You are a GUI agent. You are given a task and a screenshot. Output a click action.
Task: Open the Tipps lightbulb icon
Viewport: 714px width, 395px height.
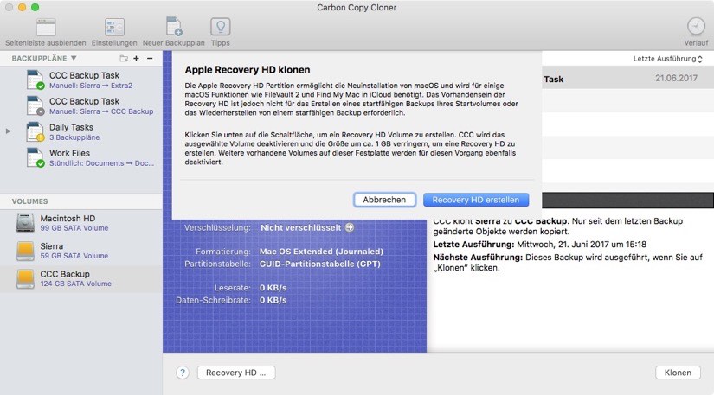[221, 27]
